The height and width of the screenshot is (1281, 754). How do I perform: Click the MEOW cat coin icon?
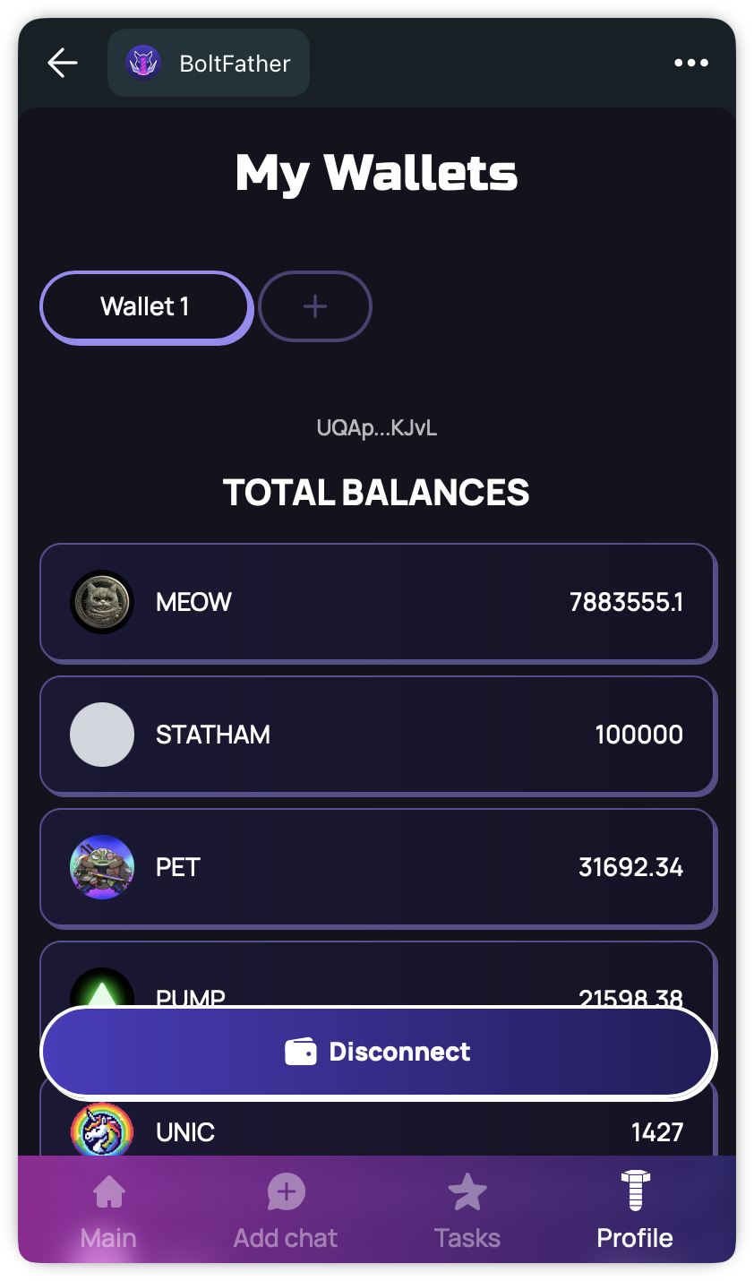click(102, 602)
